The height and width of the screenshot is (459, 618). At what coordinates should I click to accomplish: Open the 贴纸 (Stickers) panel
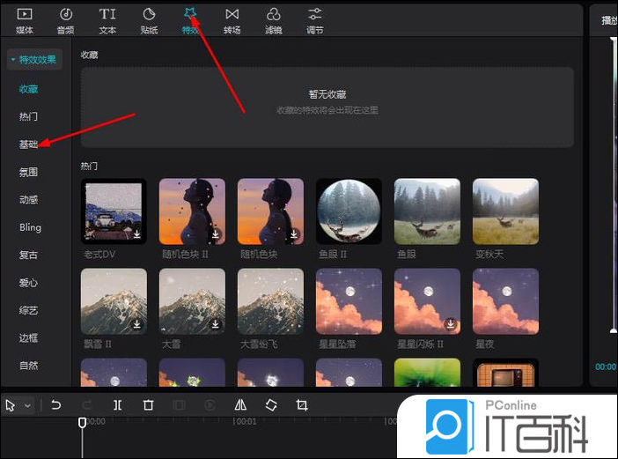tap(149, 19)
